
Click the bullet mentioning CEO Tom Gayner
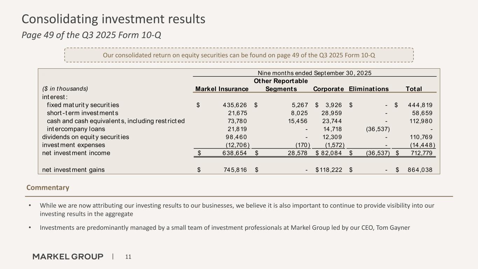(x=224, y=228)
